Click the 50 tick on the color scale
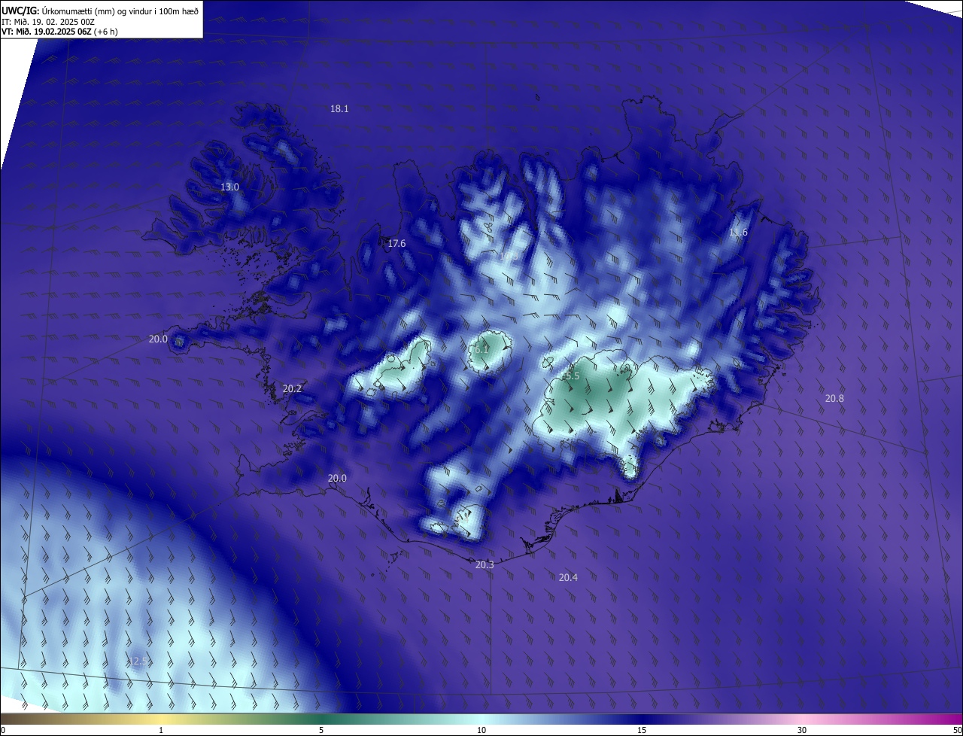963x736 pixels. (957, 730)
